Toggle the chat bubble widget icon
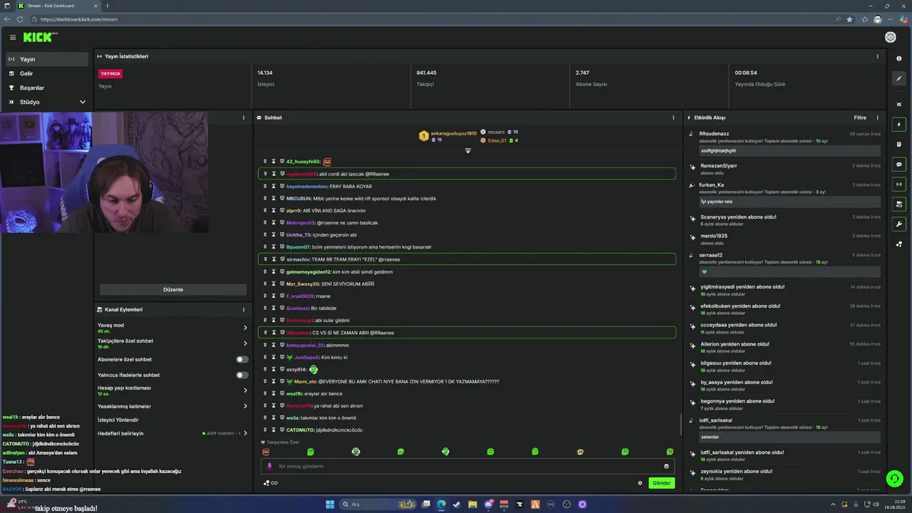This screenshot has height=513, width=912. tap(898, 165)
